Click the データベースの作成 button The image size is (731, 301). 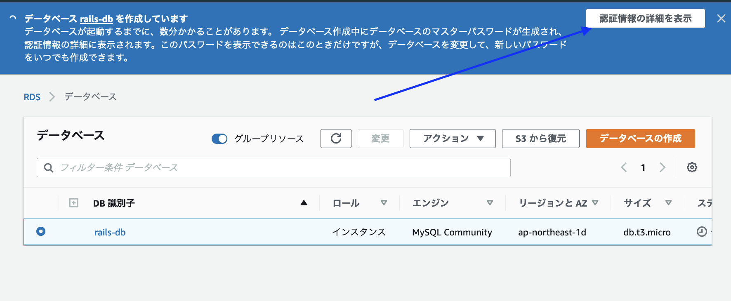[x=641, y=139]
